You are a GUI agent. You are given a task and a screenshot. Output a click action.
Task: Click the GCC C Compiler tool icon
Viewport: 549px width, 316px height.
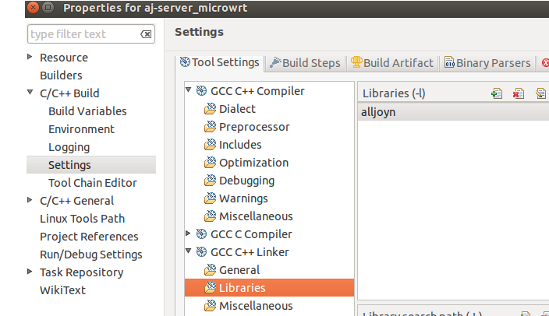[x=201, y=234]
